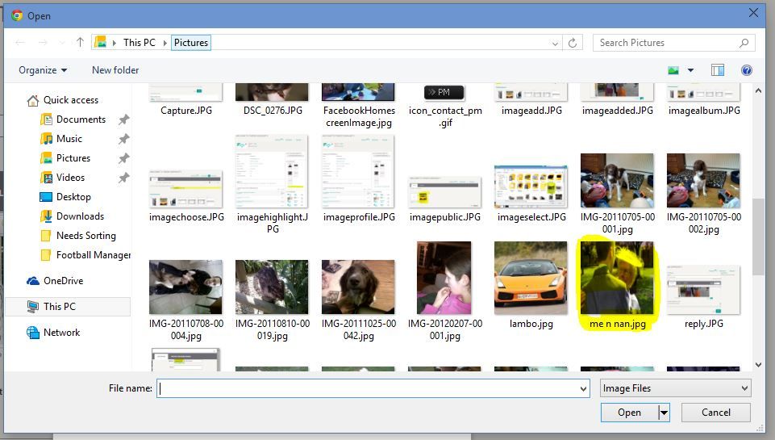Viewport: 775px width, 440px height.
Task: Select the lambo.jpg thumbnail
Action: 531,278
